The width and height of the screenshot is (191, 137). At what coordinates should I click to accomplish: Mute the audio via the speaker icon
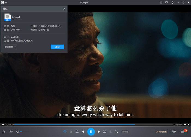17,132
